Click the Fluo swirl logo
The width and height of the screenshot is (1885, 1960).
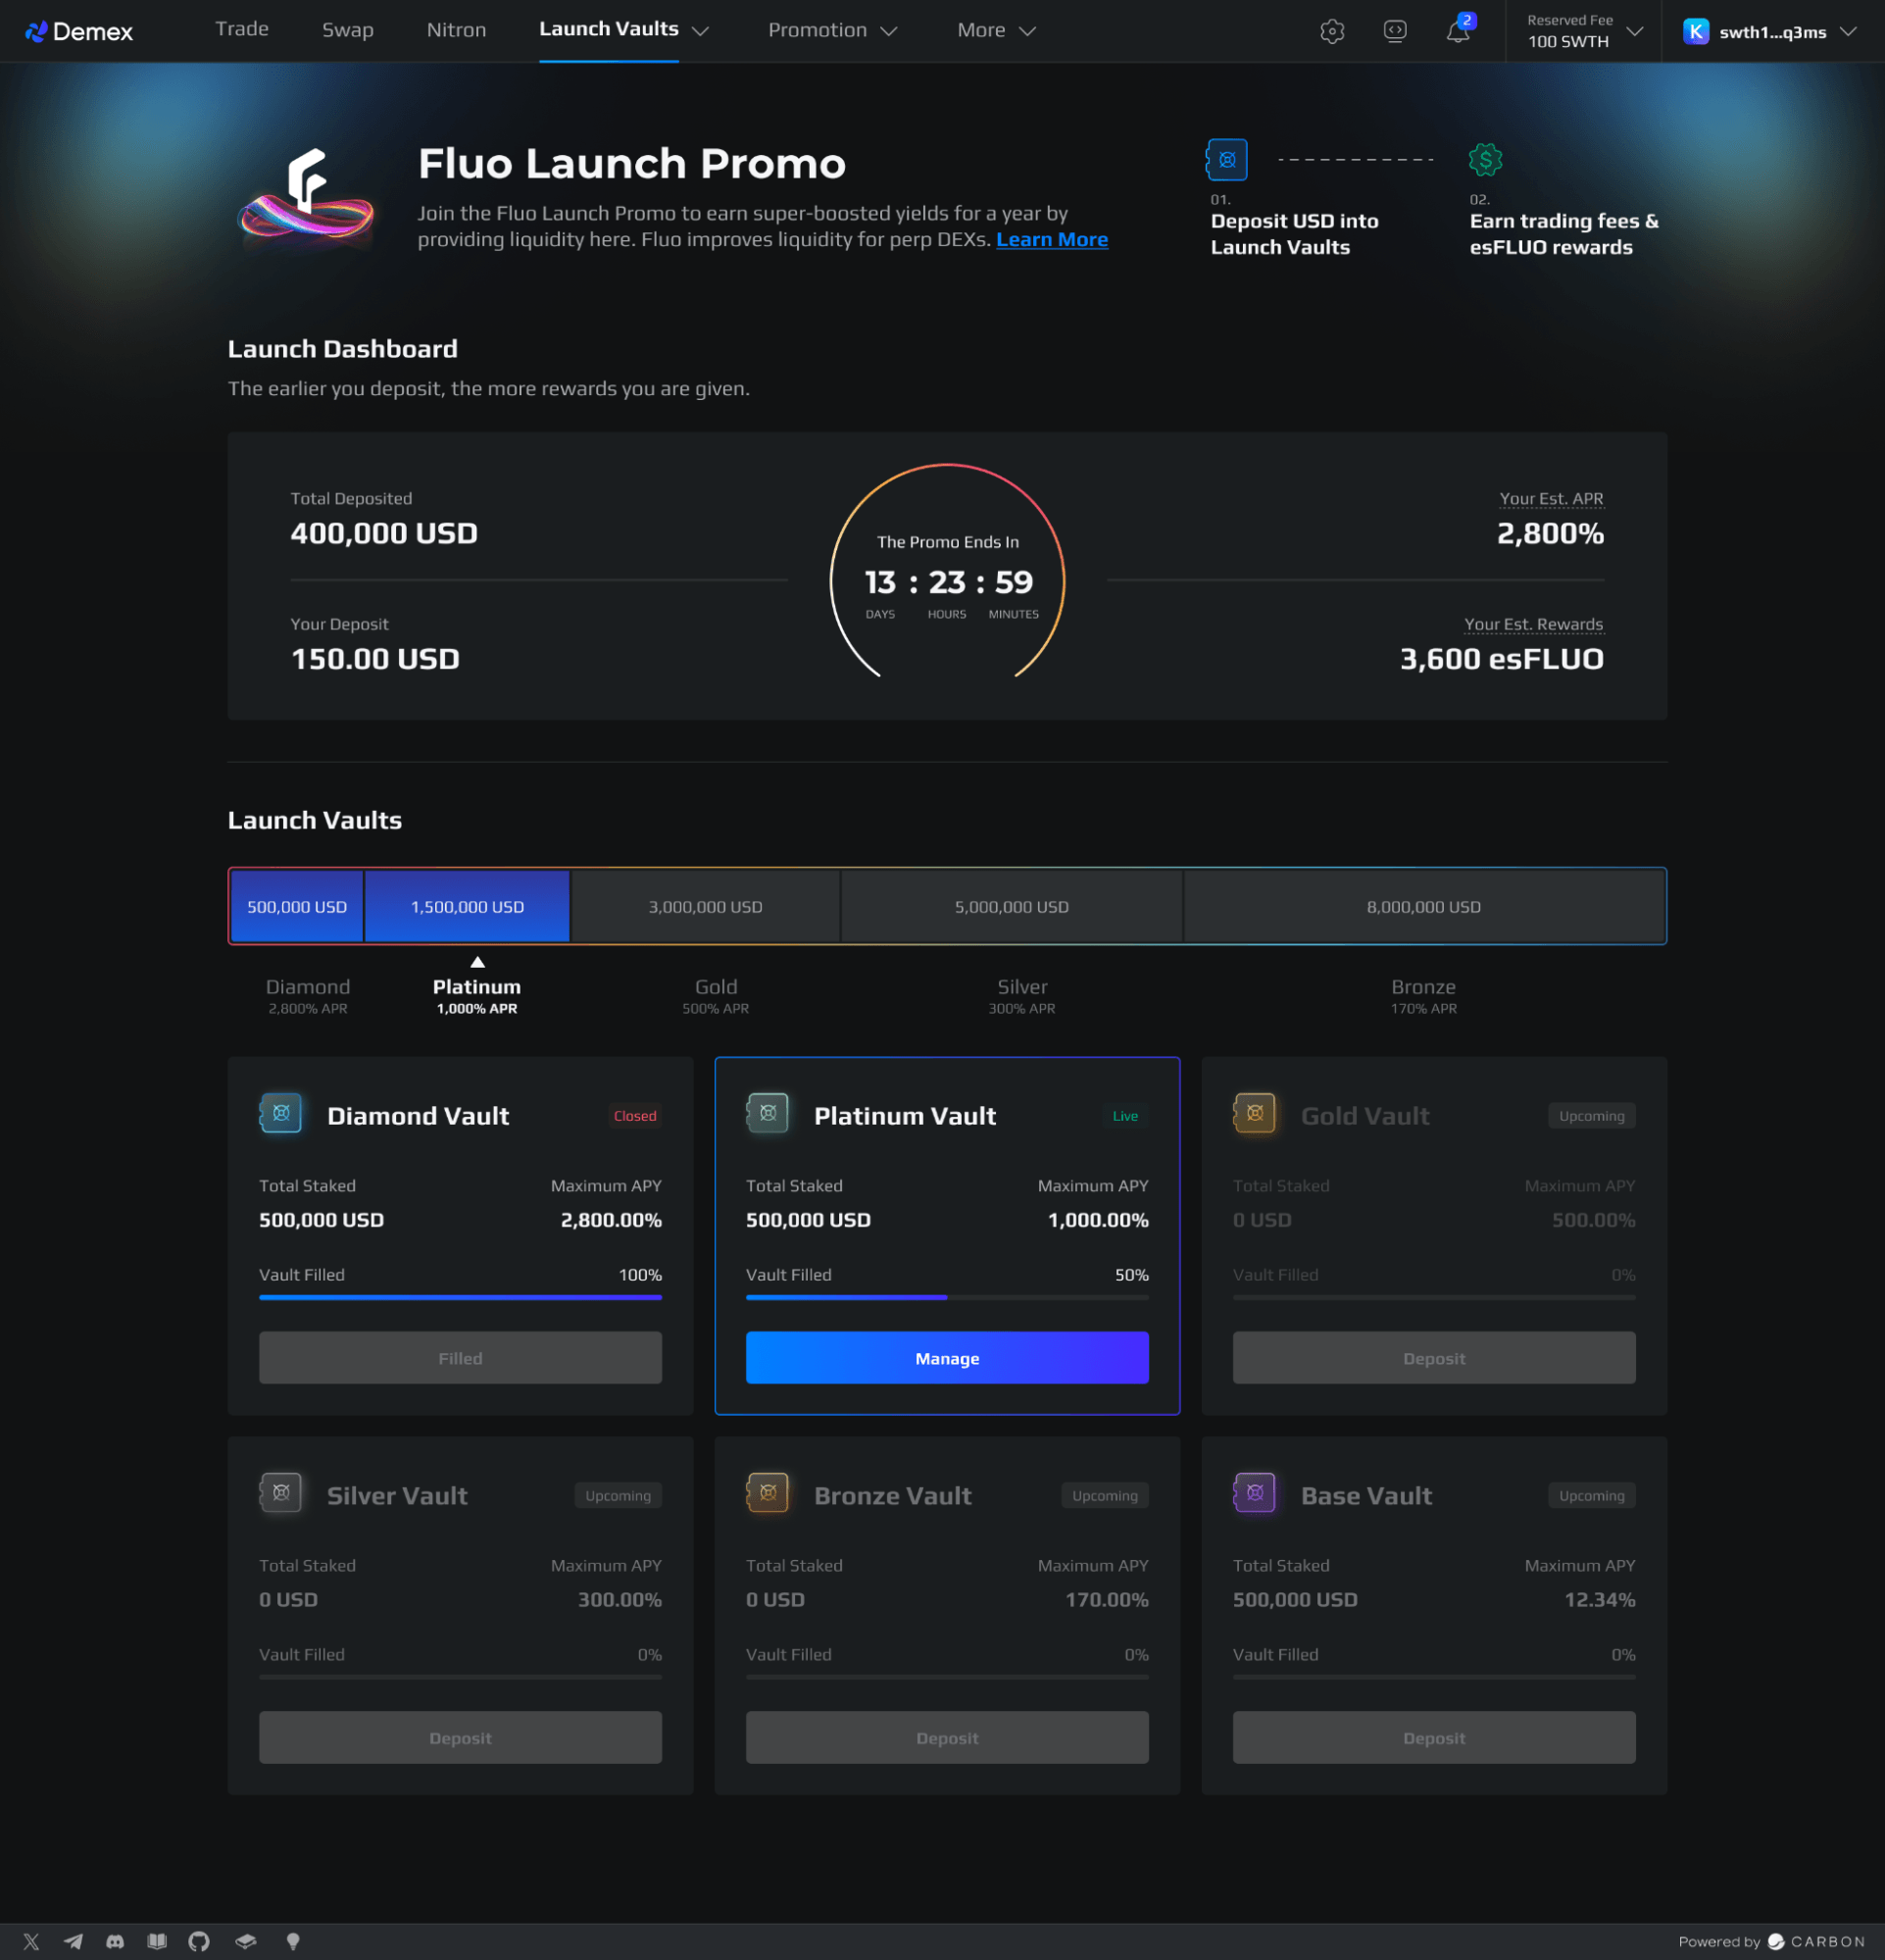point(306,197)
